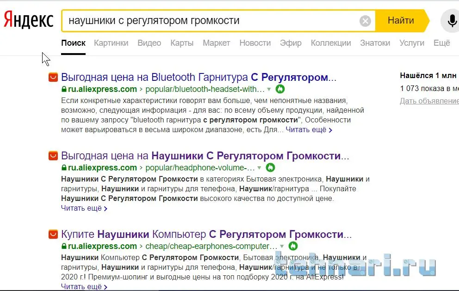Go to Новости tab
459x291 pixels.
255,43
